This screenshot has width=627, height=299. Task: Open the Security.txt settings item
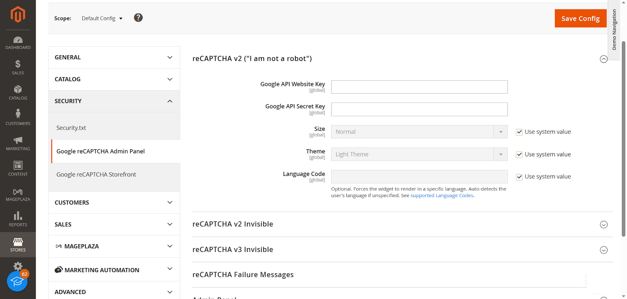click(x=71, y=128)
